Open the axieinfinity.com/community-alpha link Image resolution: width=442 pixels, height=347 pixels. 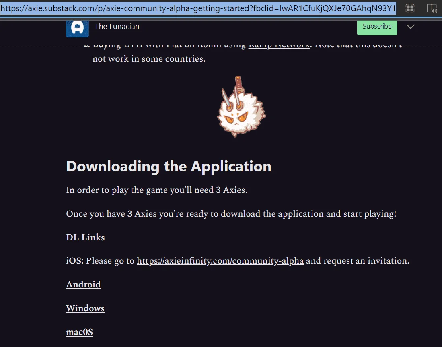(220, 261)
